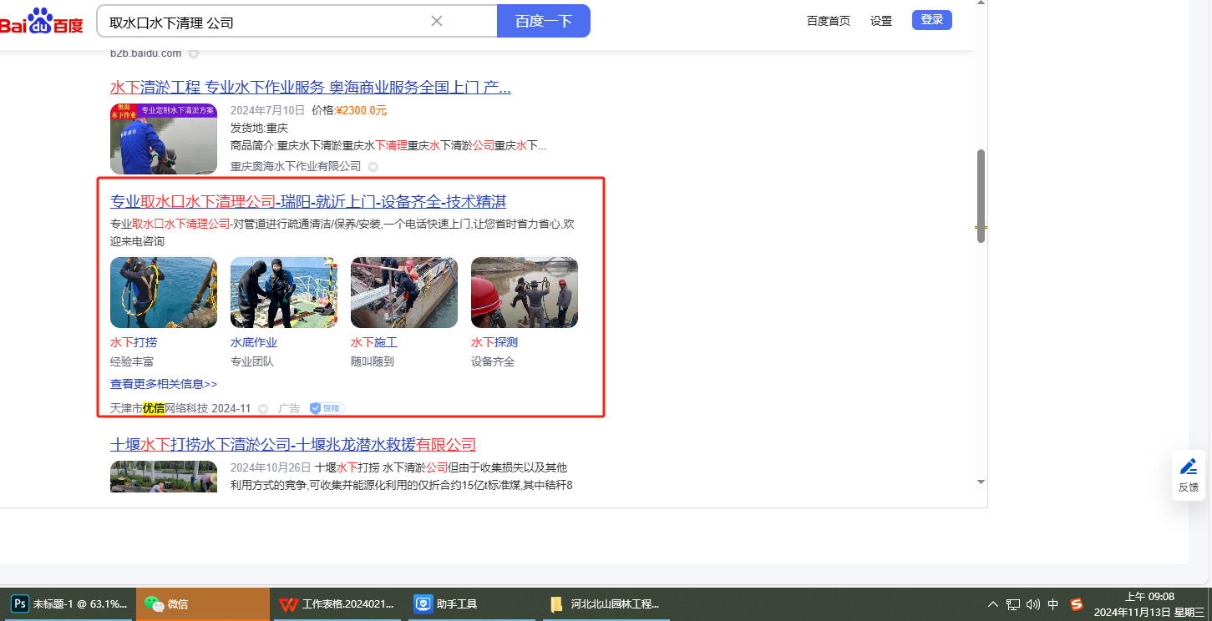
Task: Open the 水底作业 link
Action: coord(254,342)
